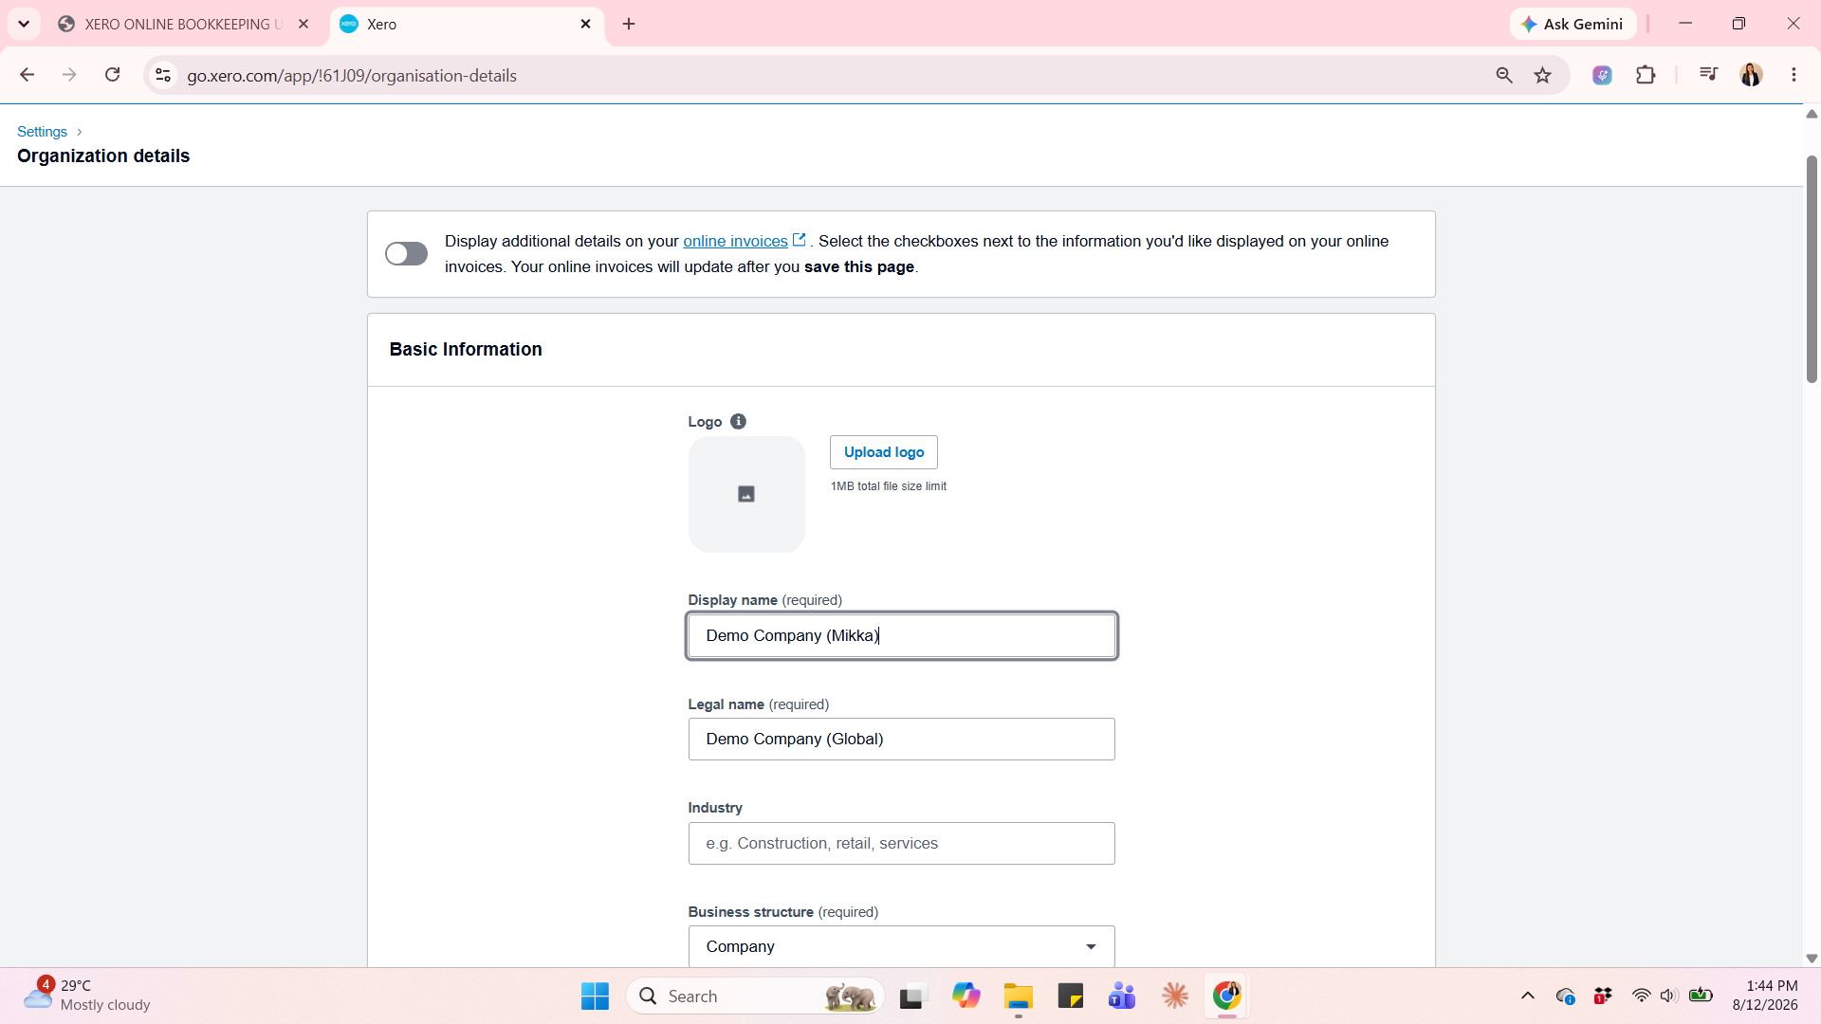1821x1024 pixels.
Task: Click the Ask Gemini button
Action: click(1573, 25)
